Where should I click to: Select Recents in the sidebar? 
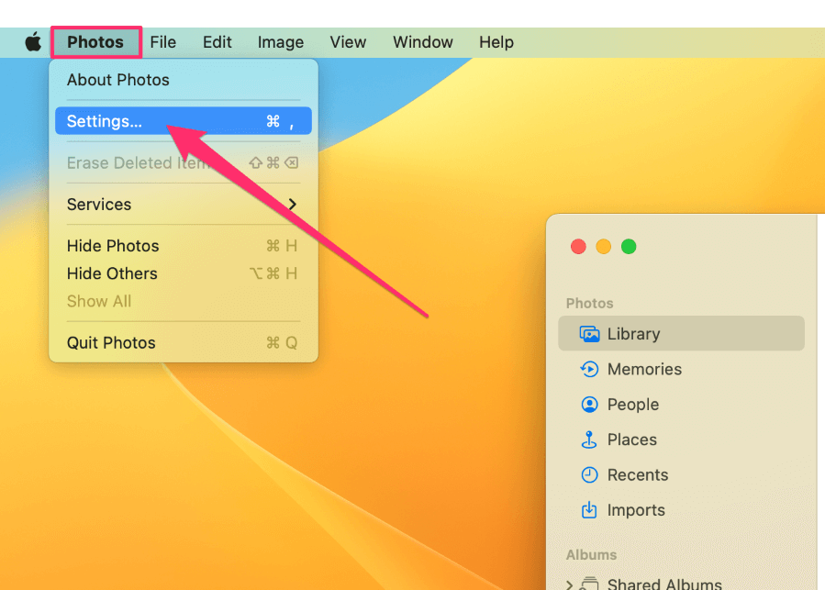[681, 474]
